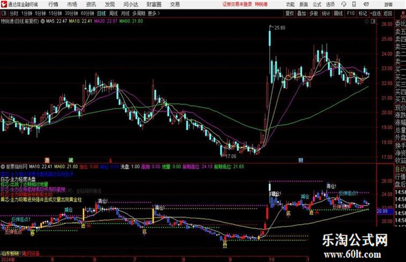This screenshot has height=262, width=406.
Task: Click the red 特锐德 stock name in title bar
Action: [261, 4]
